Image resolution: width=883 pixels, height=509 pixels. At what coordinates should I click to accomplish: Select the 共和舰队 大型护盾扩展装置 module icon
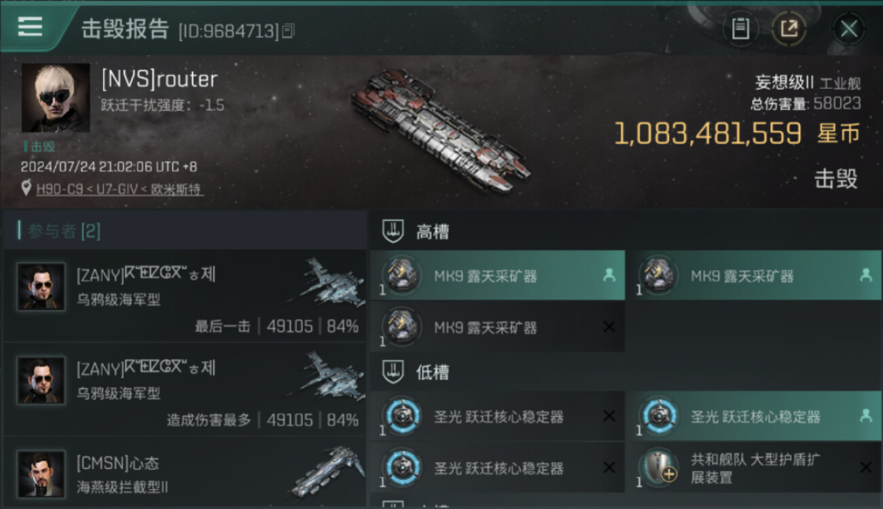[x=659, y=468]
